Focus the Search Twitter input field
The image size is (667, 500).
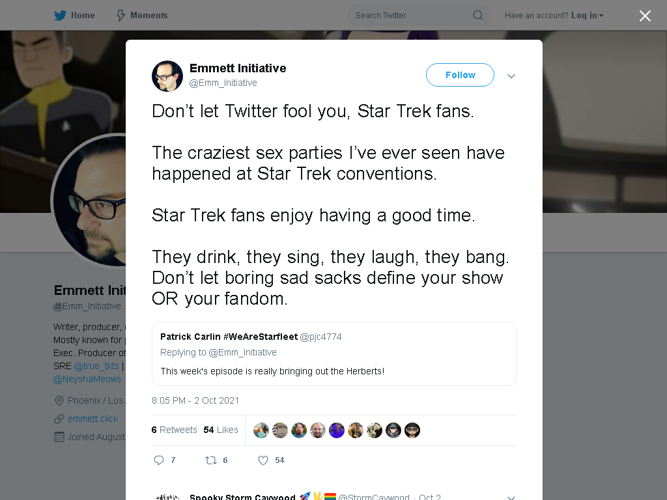(412, 16)
